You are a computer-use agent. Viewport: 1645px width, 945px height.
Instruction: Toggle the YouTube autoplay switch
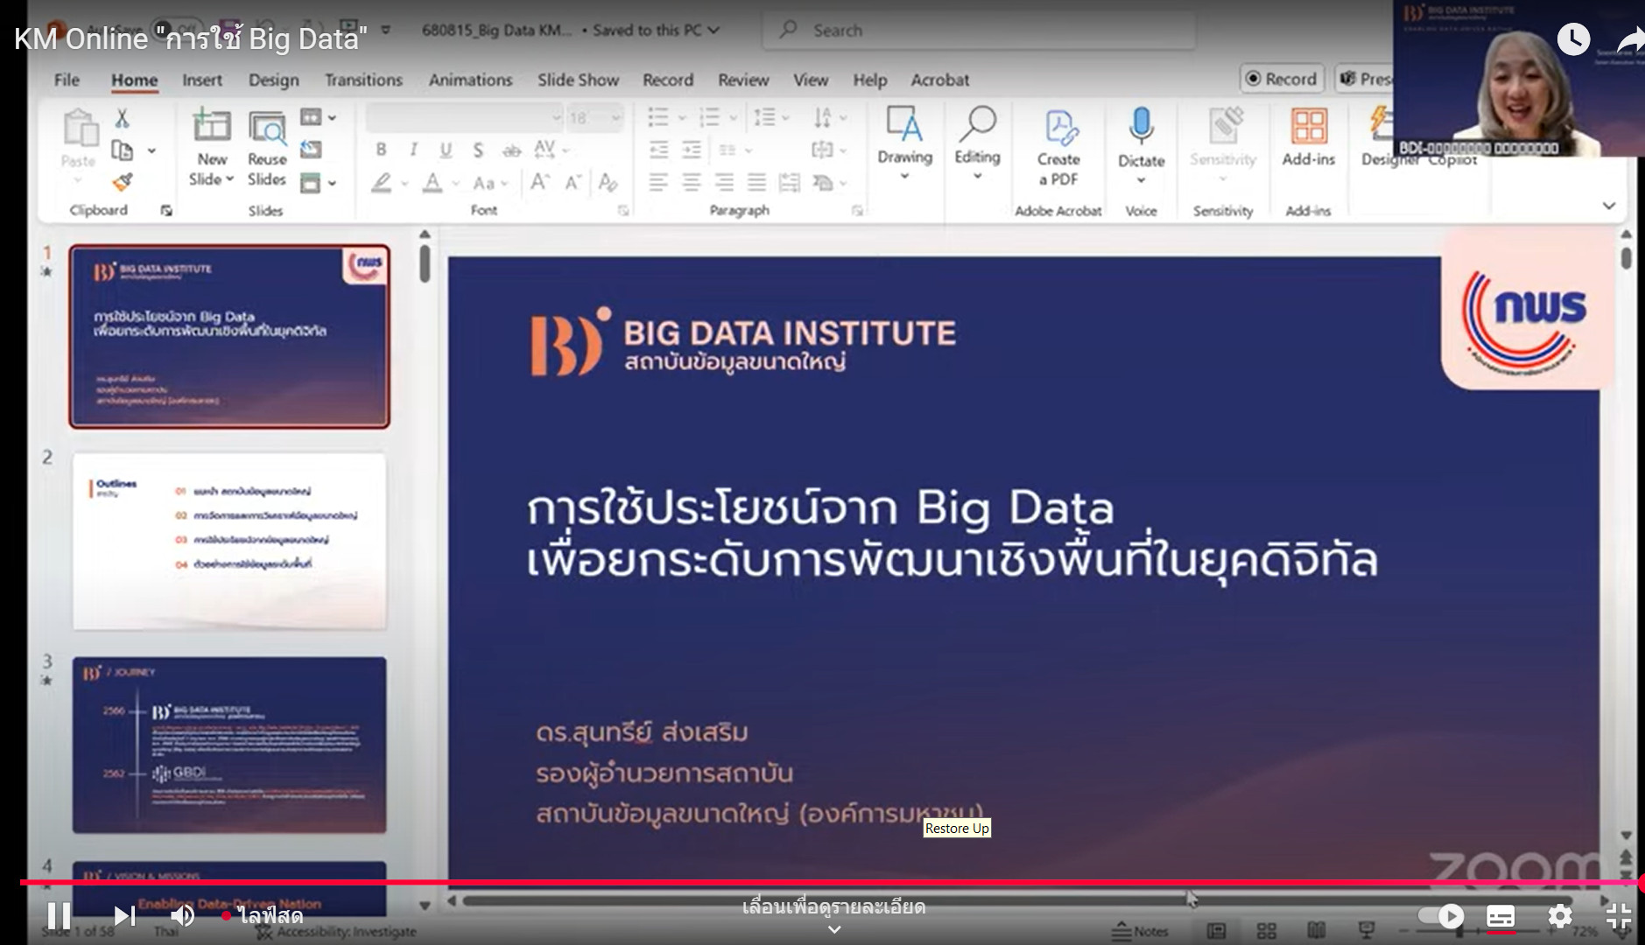pos(1441,916)
